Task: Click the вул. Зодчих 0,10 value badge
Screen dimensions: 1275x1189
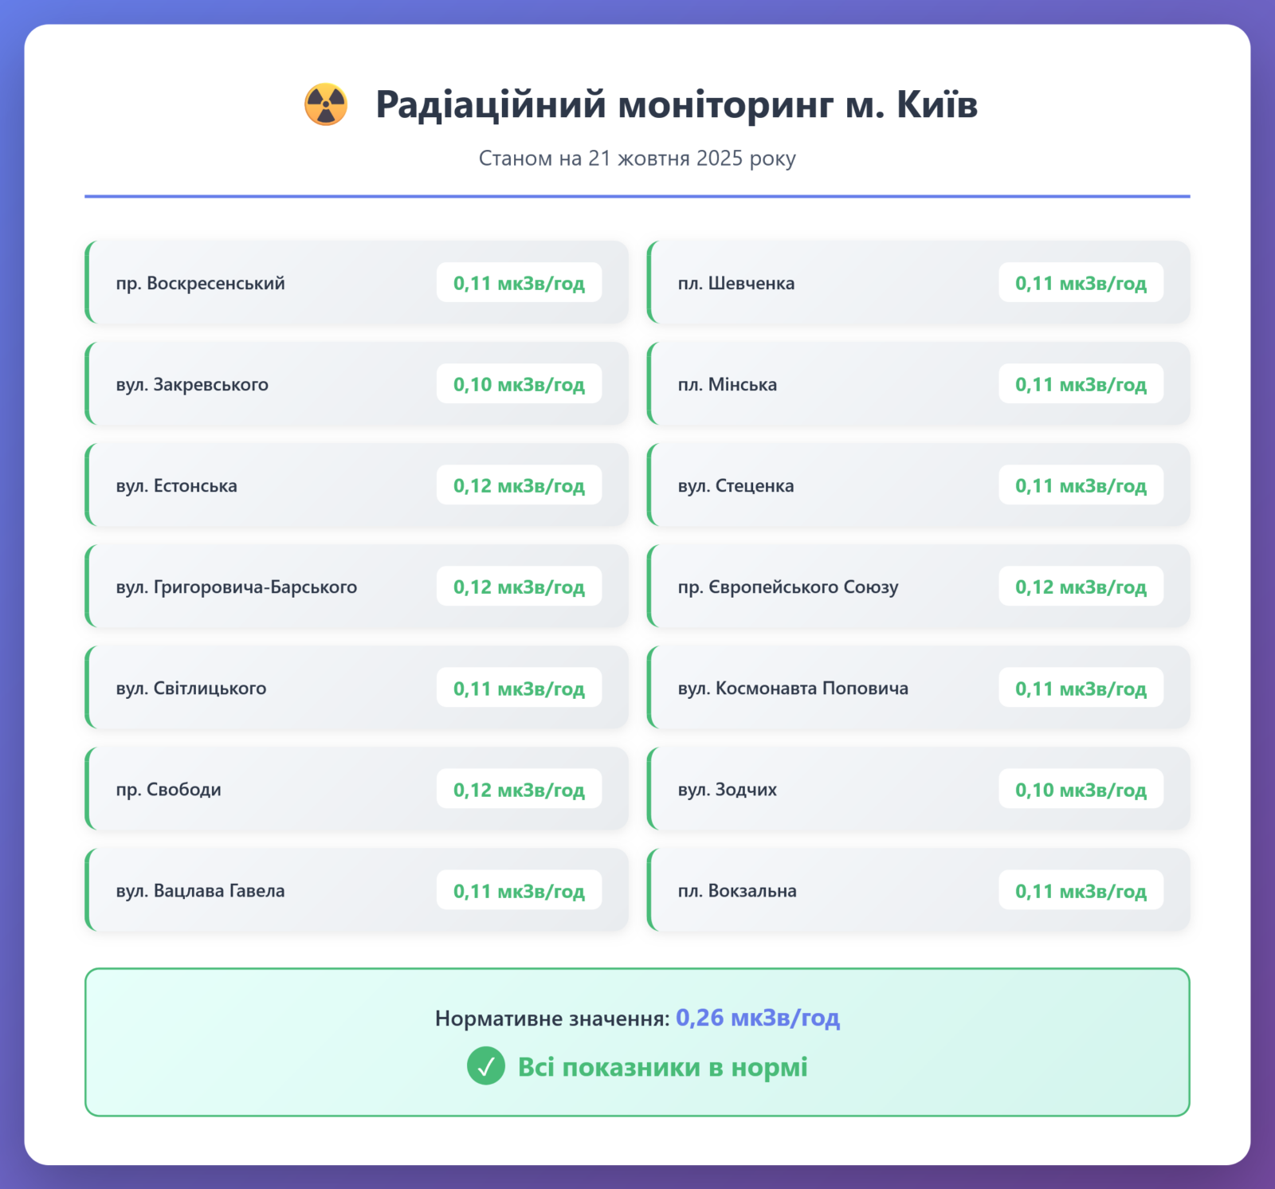Action: pos(1081,790)
